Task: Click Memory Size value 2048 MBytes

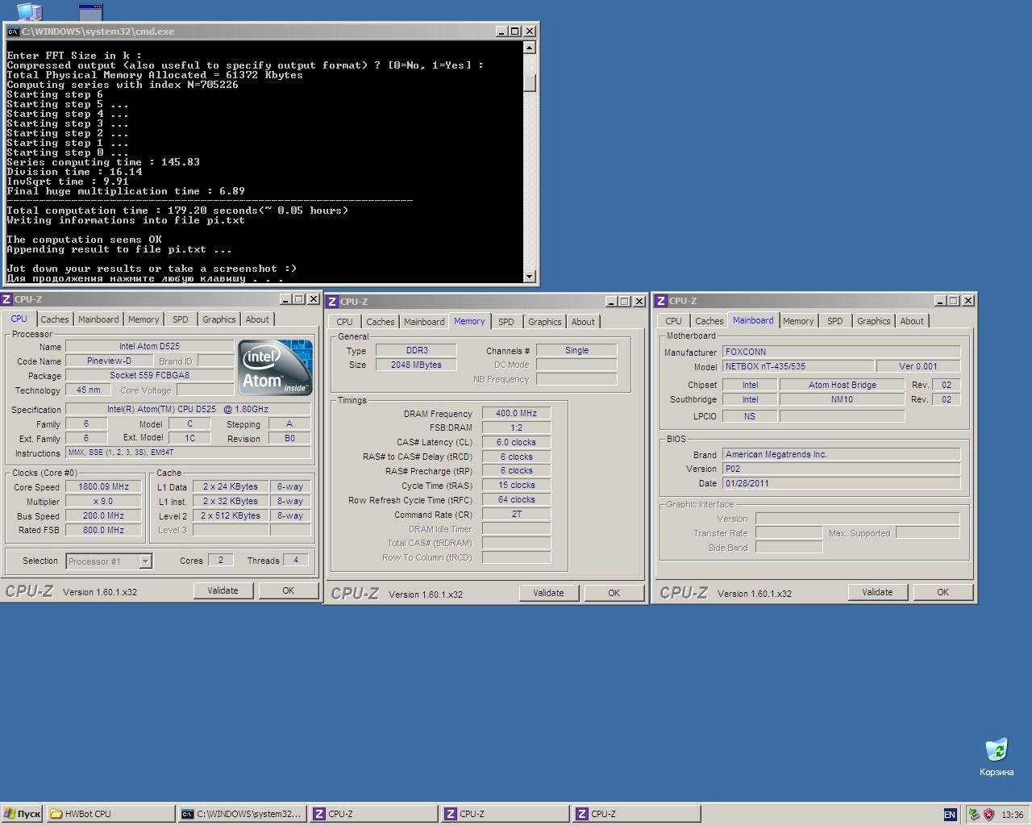Action: coord(416,365)
